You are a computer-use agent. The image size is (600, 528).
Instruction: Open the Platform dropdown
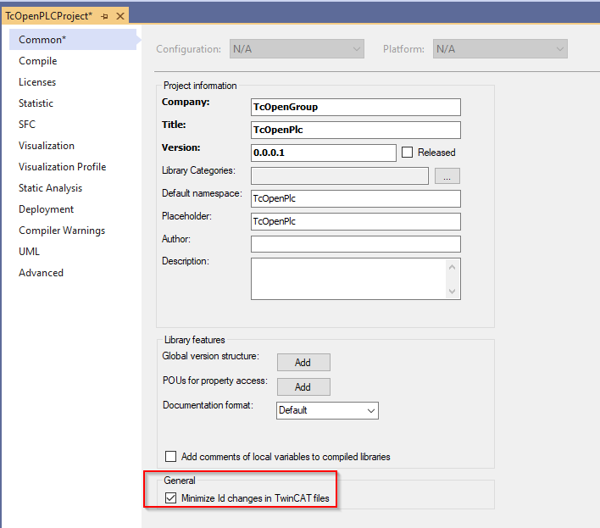(500, 49)
